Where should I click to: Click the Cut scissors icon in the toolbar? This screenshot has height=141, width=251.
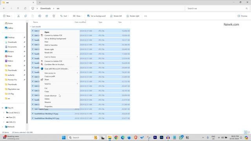click(18, 16)
